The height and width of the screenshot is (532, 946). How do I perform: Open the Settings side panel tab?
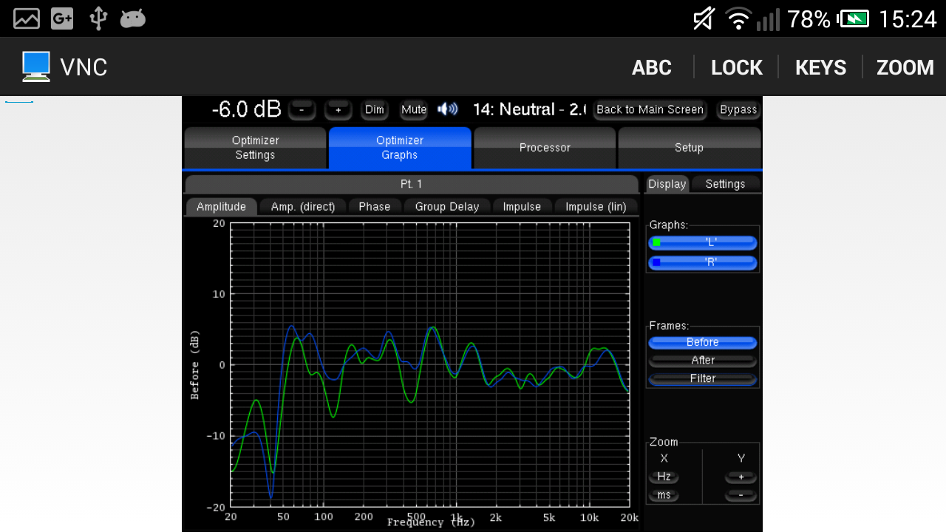[x=724, y=184]
